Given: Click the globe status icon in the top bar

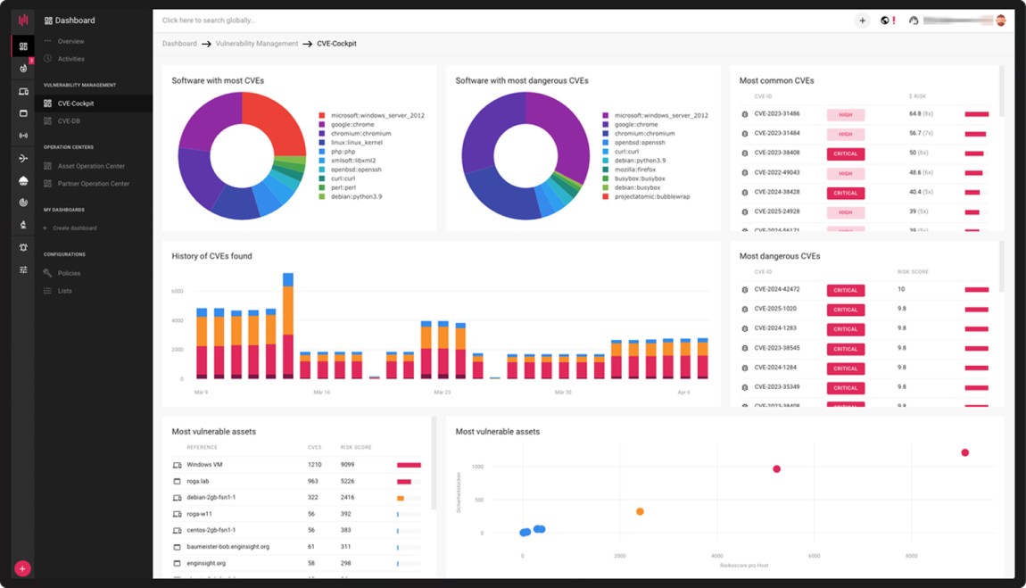Looking at the screenshot, I should tap(885, 21).
